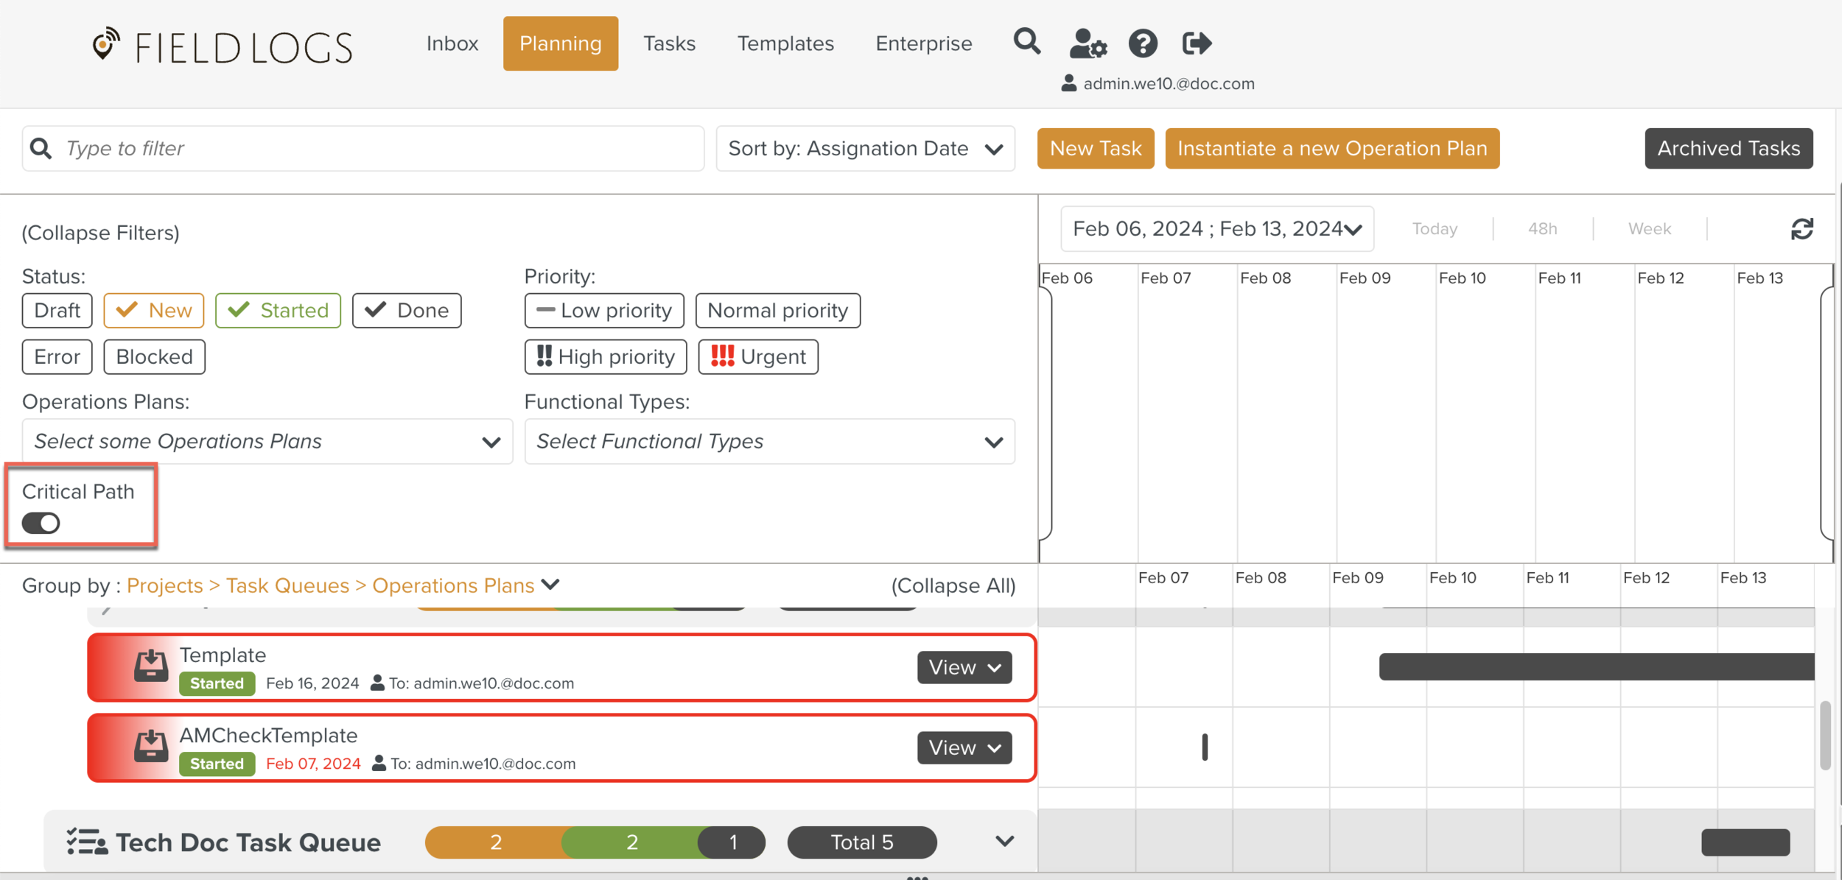
Task: Toggle the High priority filter
Action: [x=606, y=356]
